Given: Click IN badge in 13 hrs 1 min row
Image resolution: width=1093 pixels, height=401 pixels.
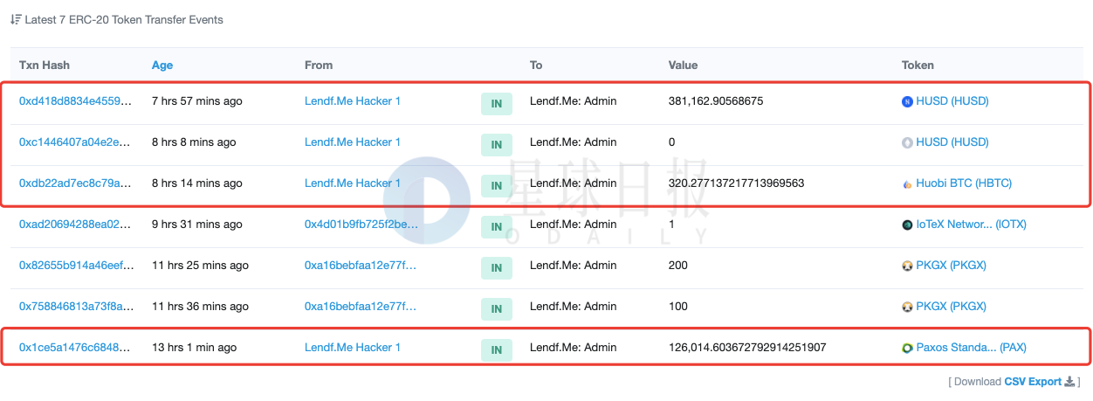Looking at the screenshot, I should tap(496, 350).
